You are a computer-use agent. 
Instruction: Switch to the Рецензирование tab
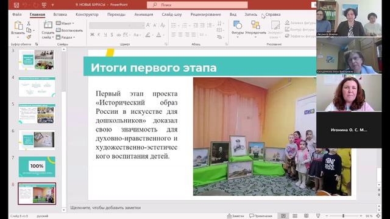click(206, 15)
